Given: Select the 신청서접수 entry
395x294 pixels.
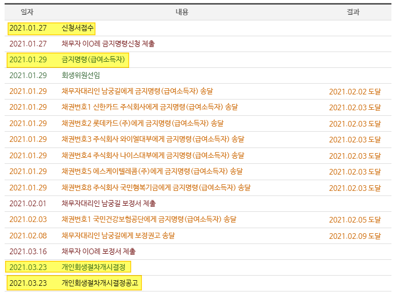Looking at the screenshot, I should [78, 28].
